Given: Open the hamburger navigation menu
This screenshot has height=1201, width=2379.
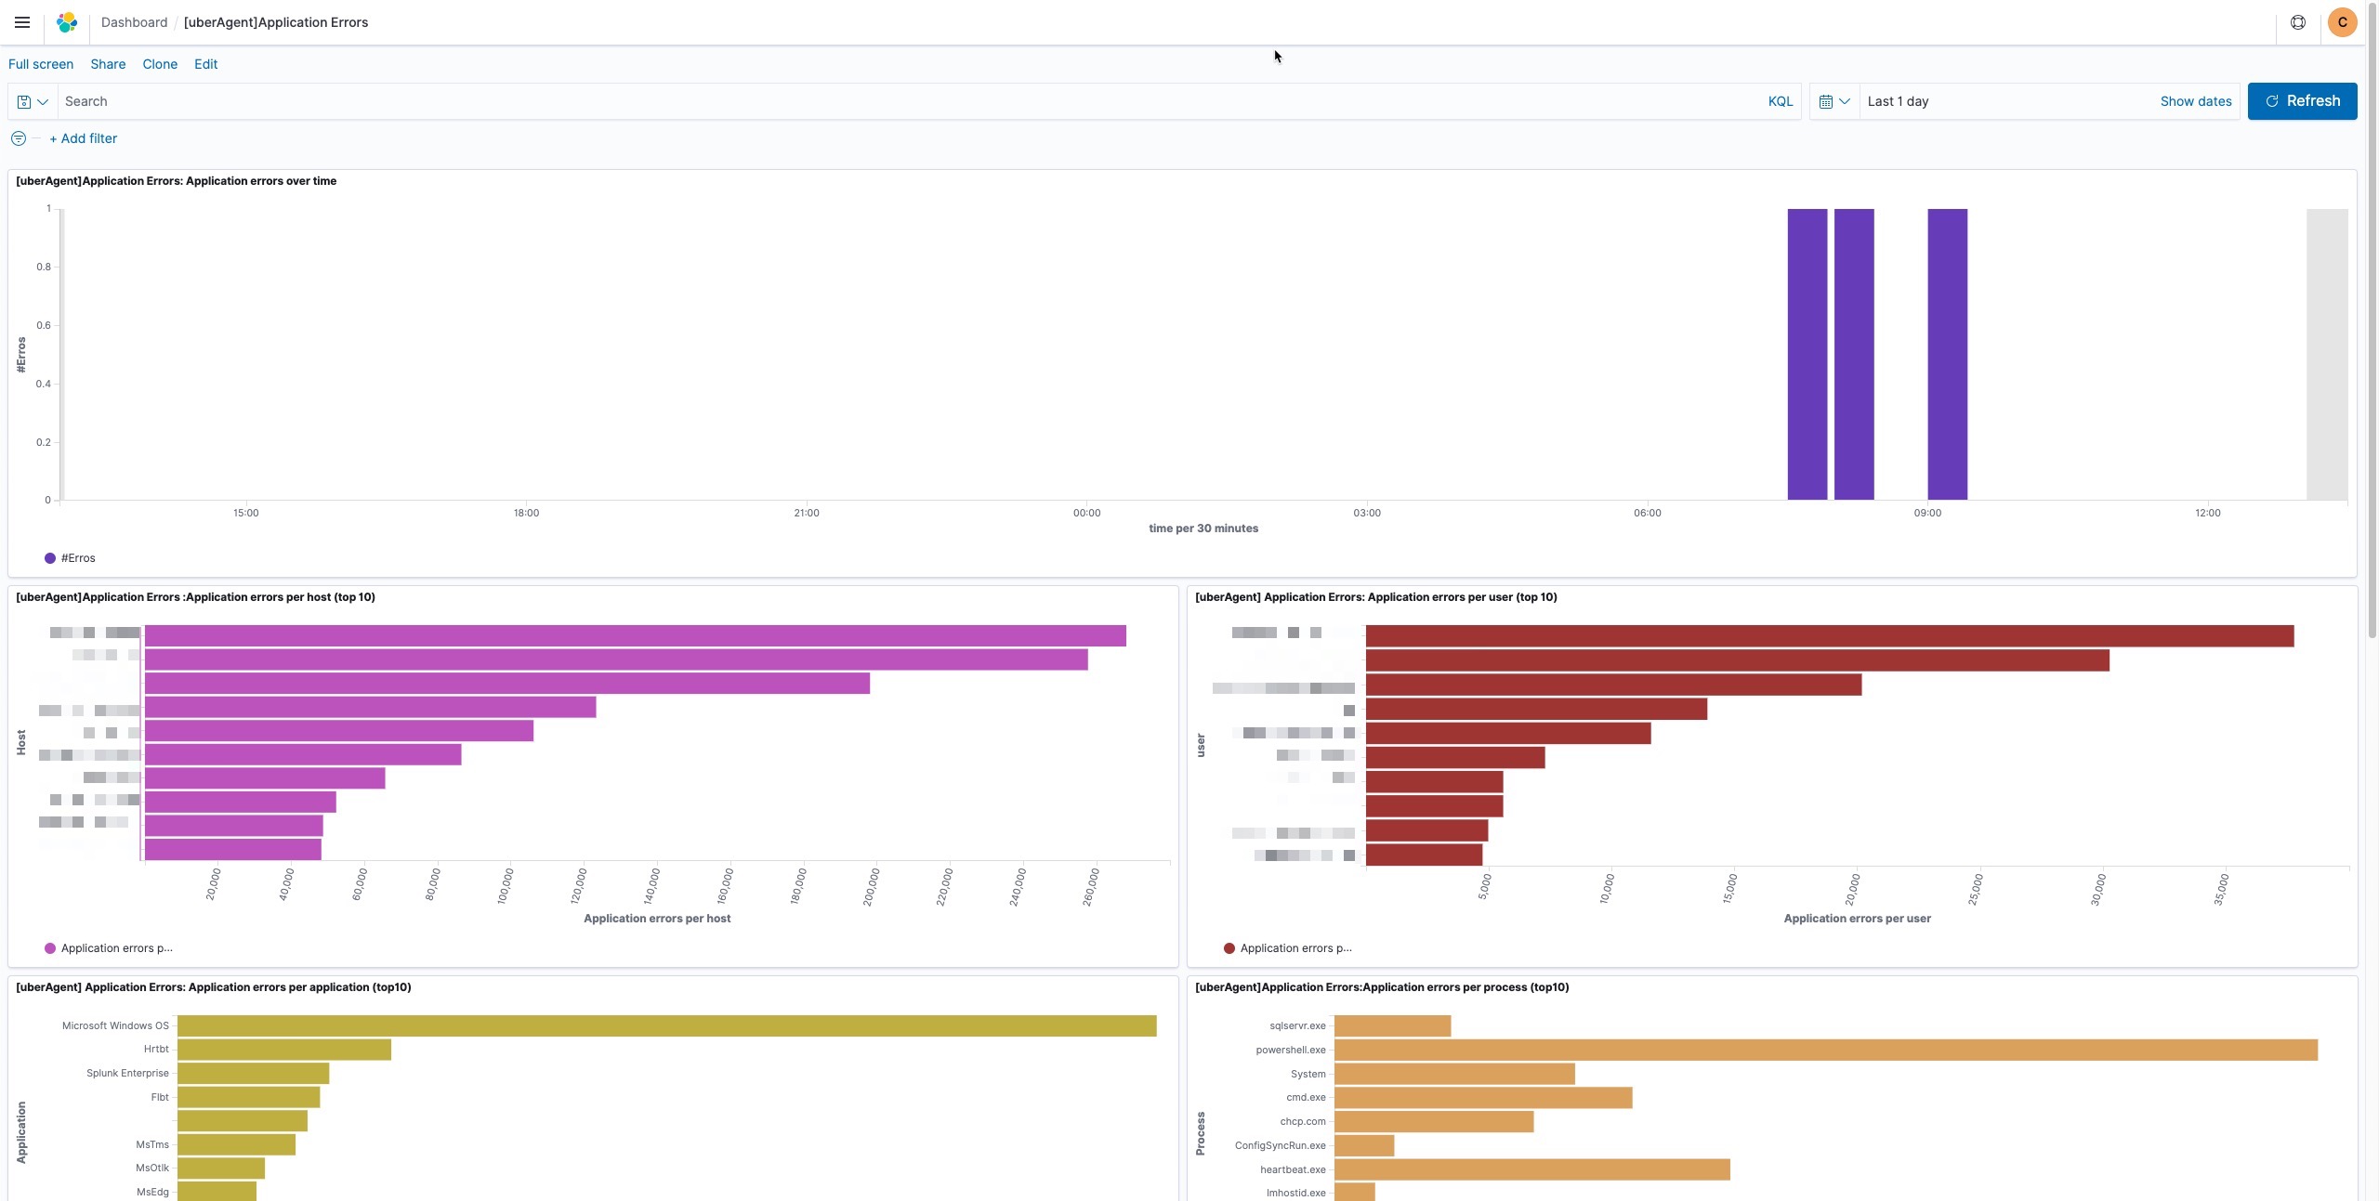Looking at the screenshot, I should click(x=22, y=22).
